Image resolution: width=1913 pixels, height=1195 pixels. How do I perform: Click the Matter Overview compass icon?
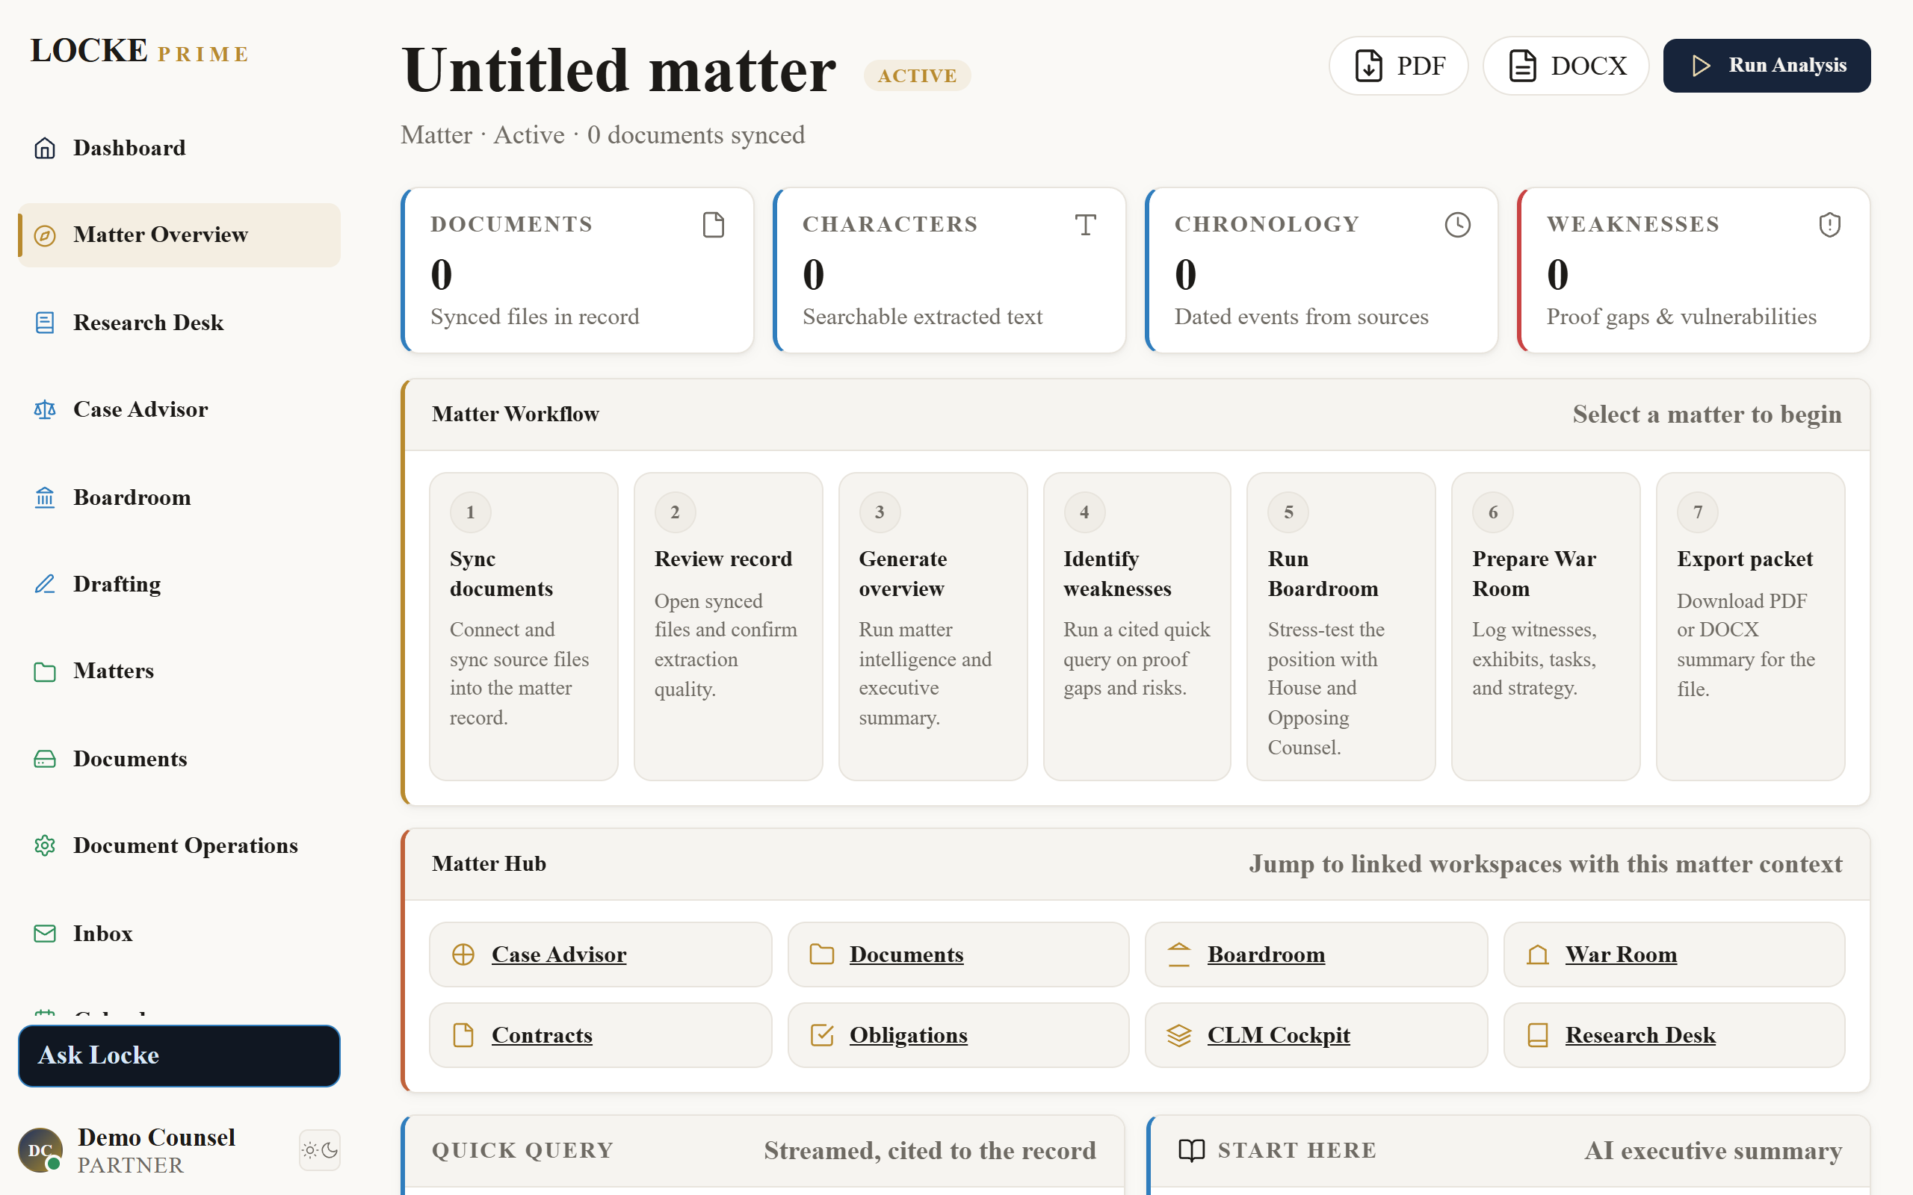click(x=45, y=235)
